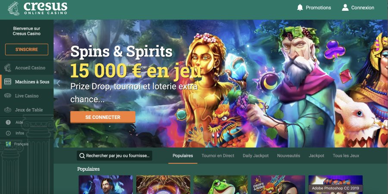Select the Accueil Casino sidebar icon

[8, 68]
